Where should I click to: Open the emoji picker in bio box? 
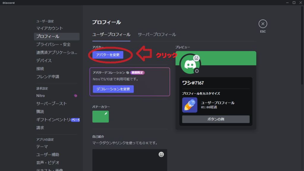click(x=161, y=154)
